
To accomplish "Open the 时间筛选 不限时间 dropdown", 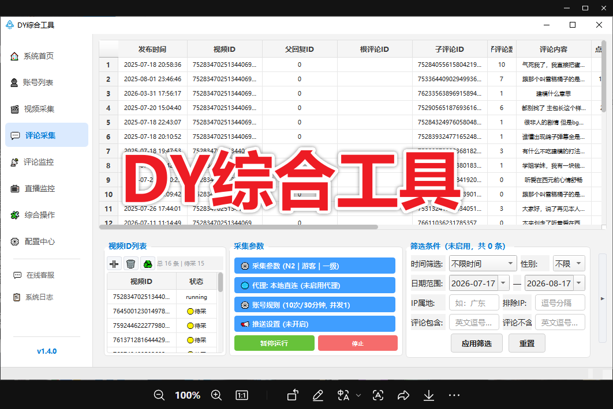I will pyautogui.click(x=483, y=264).
